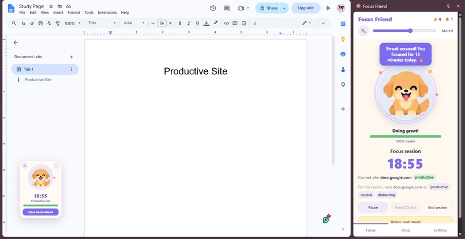Viewport: 465px width, 239px height.
Task: Open Google Tasks side panel icon
Action: 343,54
